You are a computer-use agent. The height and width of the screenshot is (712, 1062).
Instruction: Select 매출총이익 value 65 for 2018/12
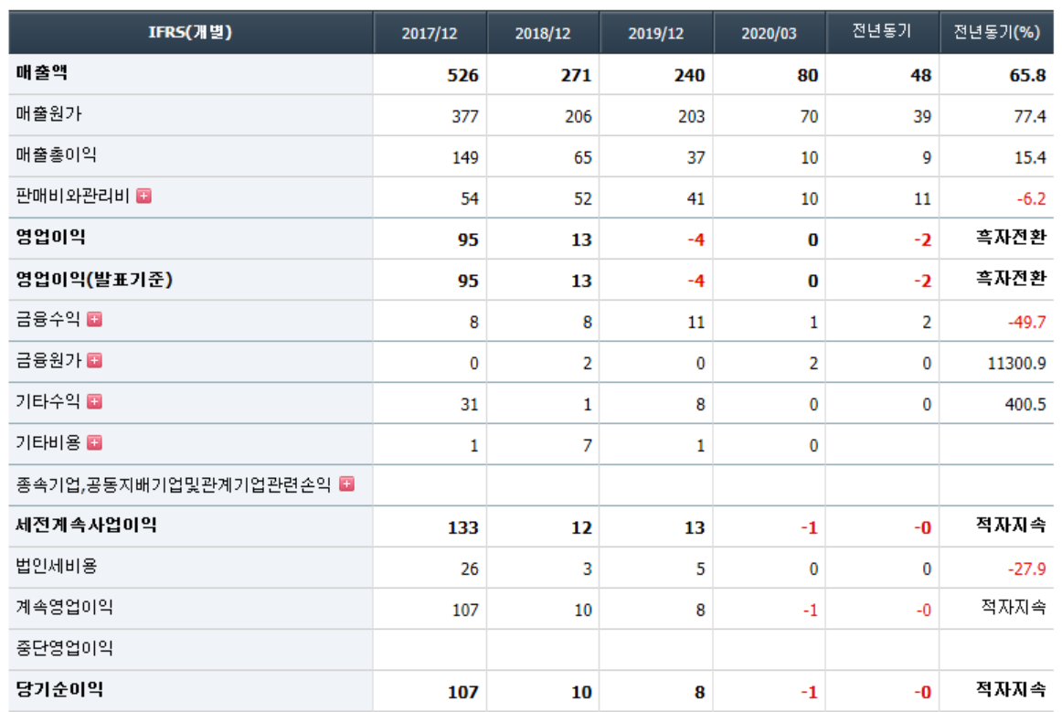point(582,158)
